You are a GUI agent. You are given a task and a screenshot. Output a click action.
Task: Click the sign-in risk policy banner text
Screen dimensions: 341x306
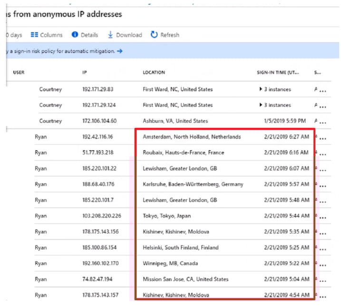(x=60, y=51)
